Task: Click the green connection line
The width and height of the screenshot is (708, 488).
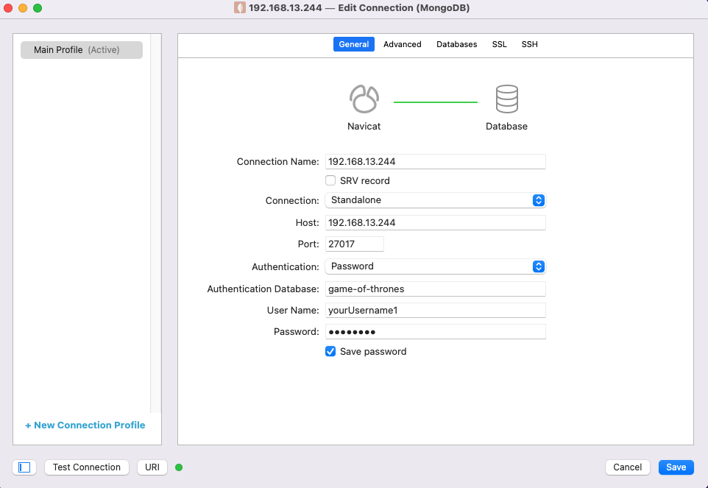Action: coord(435,102)
